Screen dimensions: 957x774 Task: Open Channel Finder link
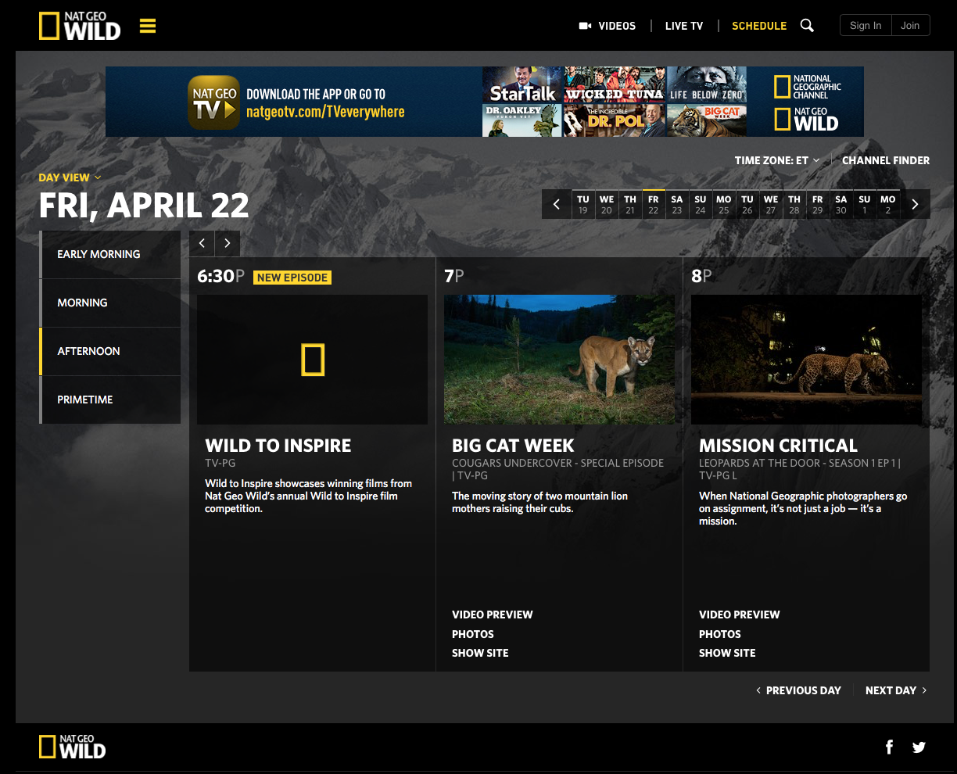pos(886,160)
